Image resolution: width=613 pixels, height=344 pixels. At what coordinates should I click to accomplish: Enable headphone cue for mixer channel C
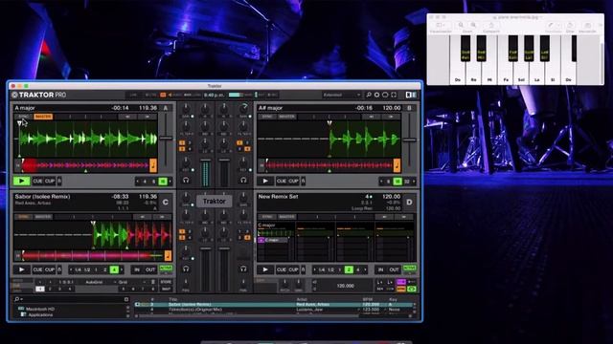click(x=186, y=269)
